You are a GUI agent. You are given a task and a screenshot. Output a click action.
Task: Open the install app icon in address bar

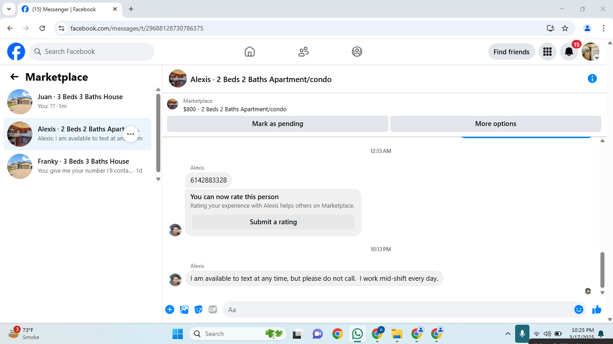pyautogui.click(x=551, y=28)
